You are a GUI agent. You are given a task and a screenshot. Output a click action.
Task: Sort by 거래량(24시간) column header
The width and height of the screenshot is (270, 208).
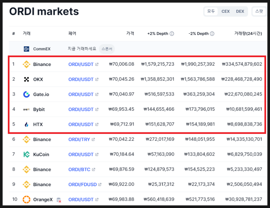click(x=248, y=33)
